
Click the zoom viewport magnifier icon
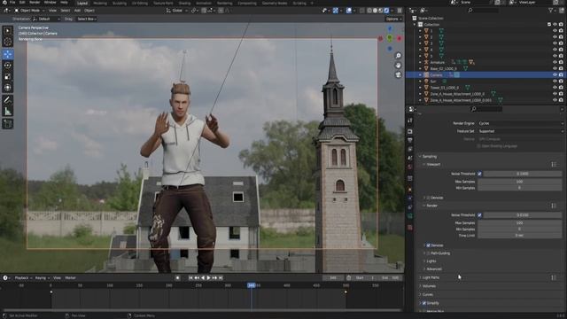pos(398,56)
